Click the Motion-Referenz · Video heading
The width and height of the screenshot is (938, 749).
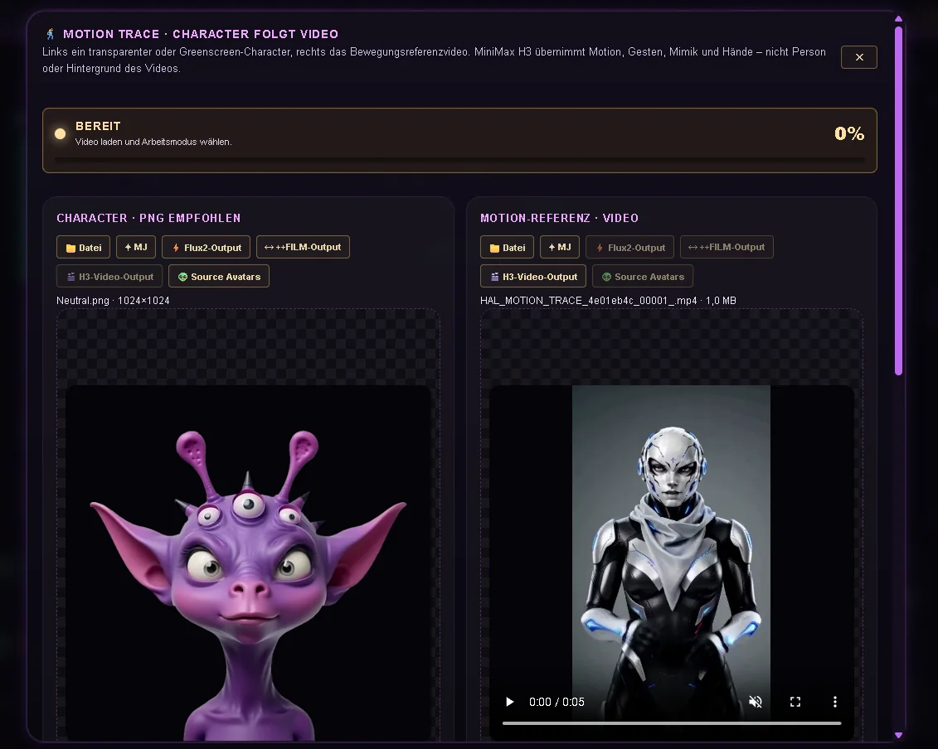click(x=559, y=218)
